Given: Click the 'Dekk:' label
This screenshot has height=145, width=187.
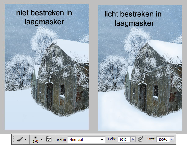Looking at the screenshot, I should pos(112,139).
